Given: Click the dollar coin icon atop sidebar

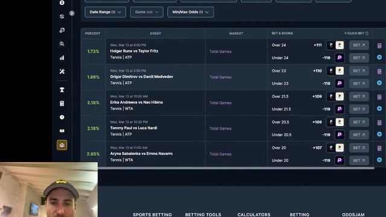Looking at the screenshot, I should [x=62, y=2].
